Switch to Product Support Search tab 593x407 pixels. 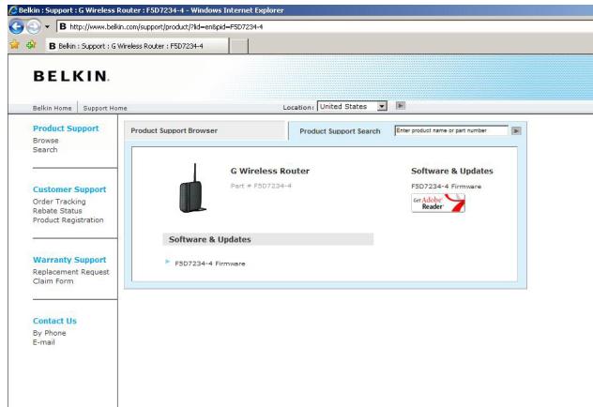[x=340, y=131]
